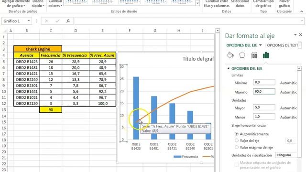The height and width of the screenshot is (172, 306).
Task: Open Size & Properties icon tab
Action: tap(254, 55)
